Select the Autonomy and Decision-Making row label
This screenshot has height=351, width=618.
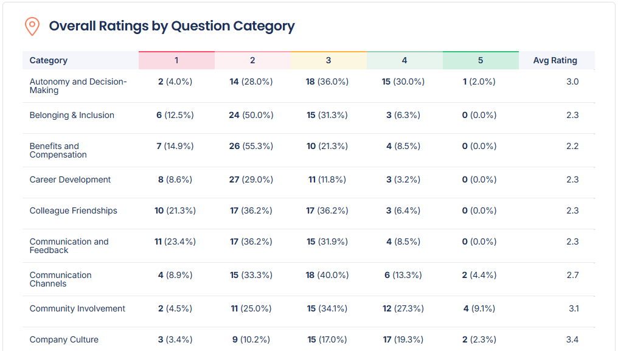78,86
